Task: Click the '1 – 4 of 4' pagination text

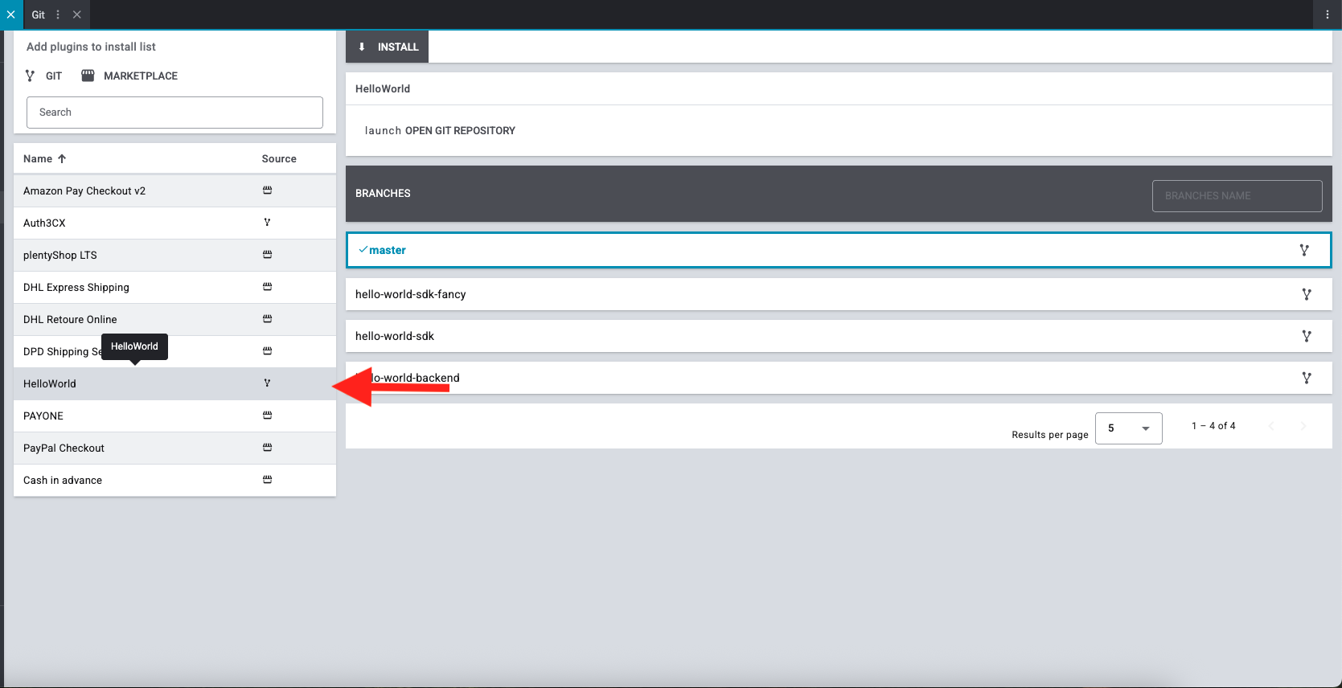Action: coord(1213,426)
